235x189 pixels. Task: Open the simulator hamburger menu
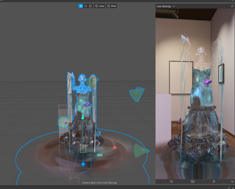[232, 181]
